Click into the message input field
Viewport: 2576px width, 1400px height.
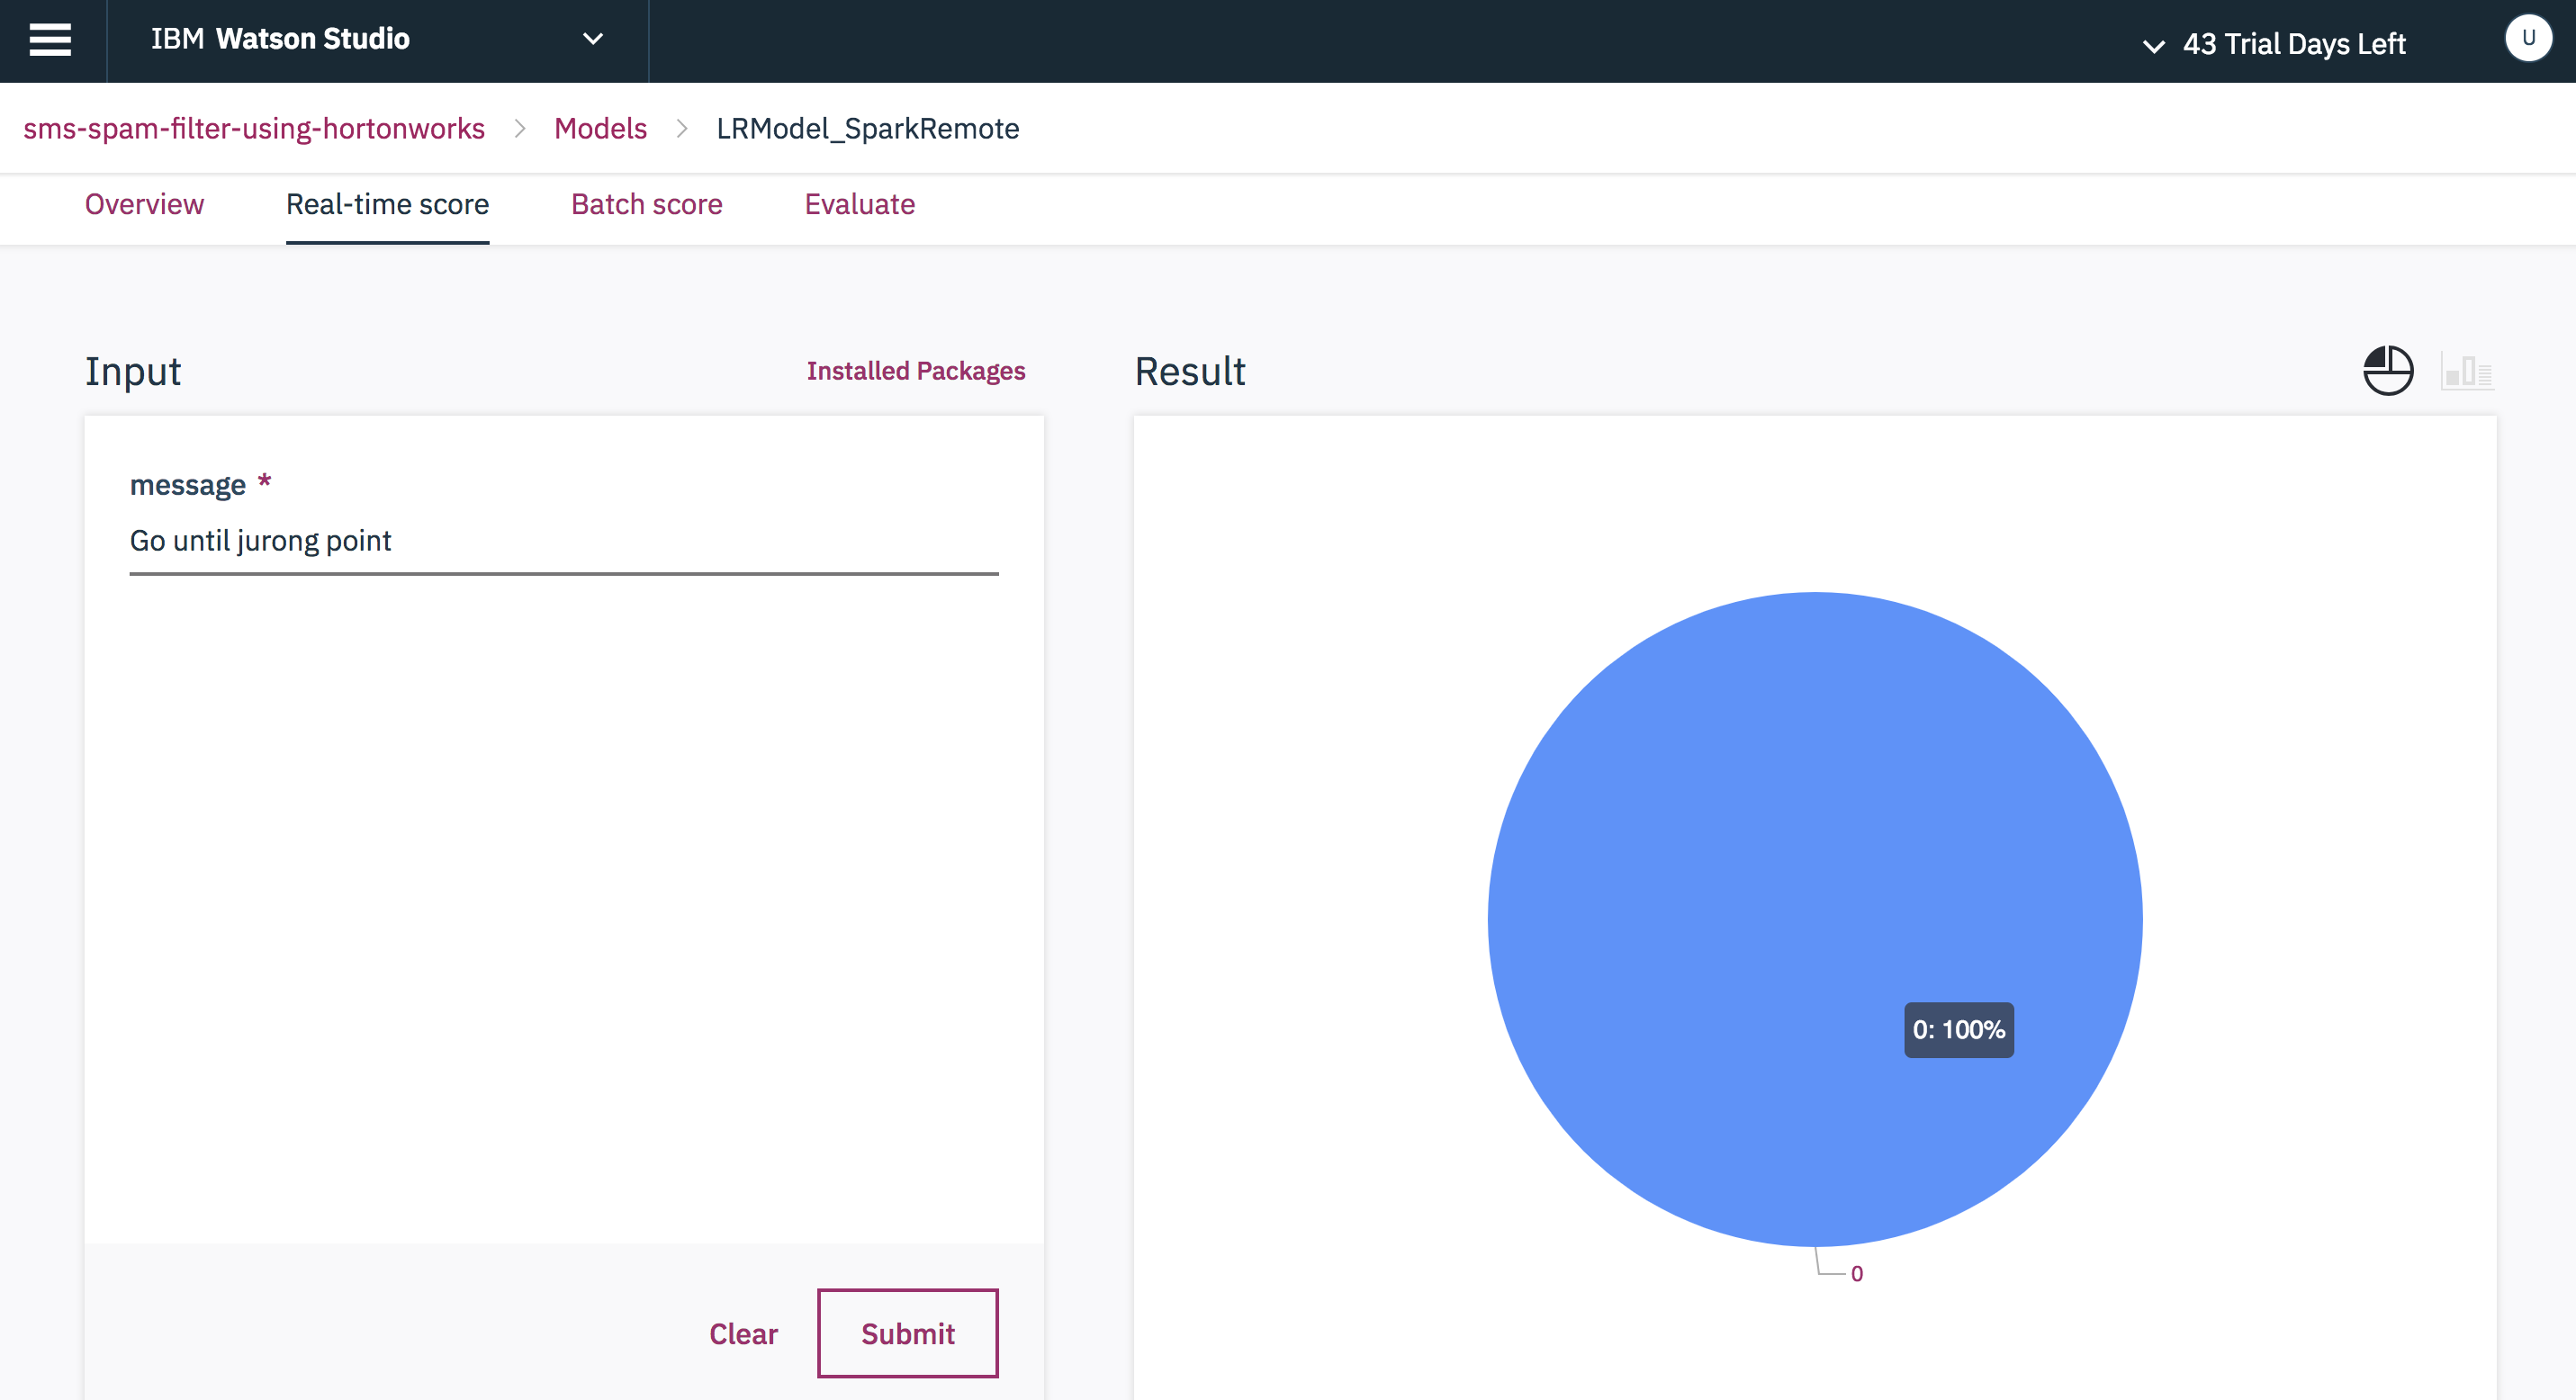pyautogui.click(x=563, y=541)
